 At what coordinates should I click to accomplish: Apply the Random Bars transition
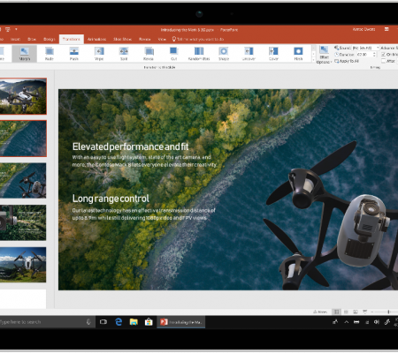[x=199, y=54]
